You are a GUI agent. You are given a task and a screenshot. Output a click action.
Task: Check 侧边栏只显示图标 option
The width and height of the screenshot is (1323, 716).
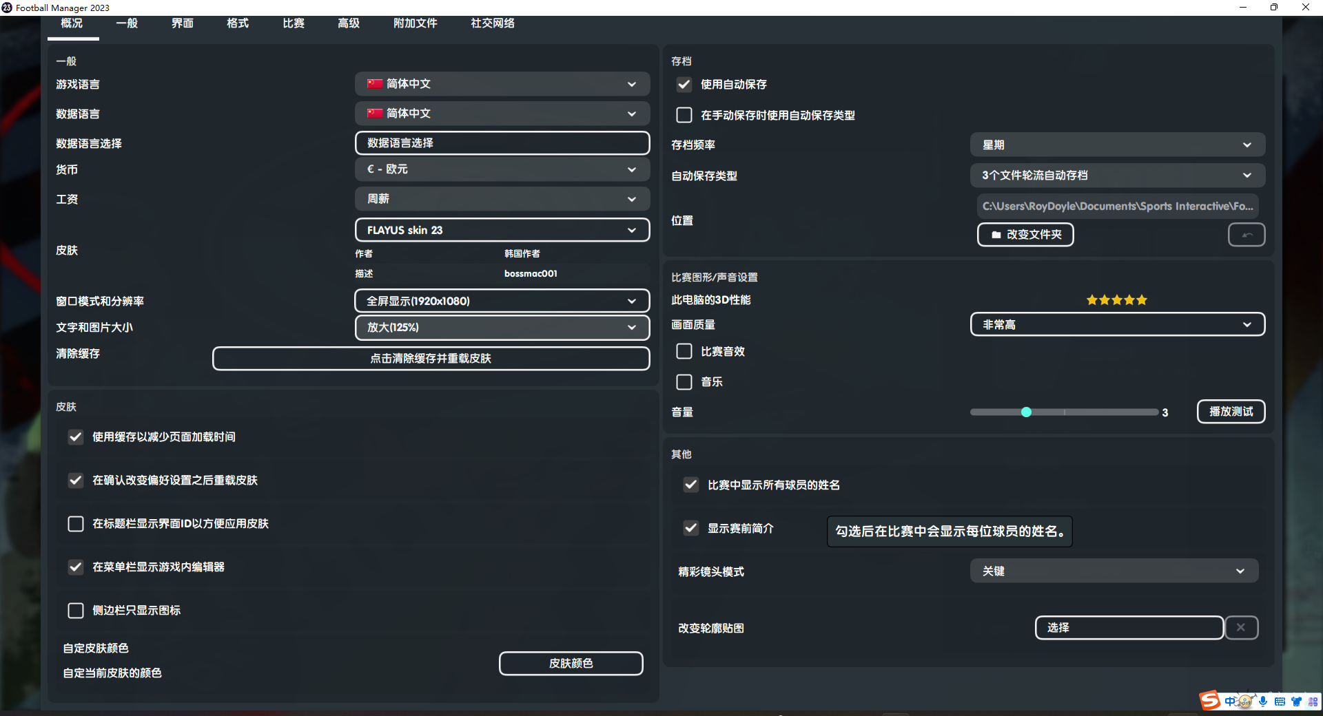pyautogui.click(x=76, y=610)
